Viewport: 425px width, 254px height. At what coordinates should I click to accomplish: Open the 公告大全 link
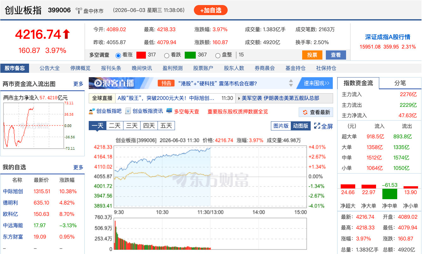point(50,68)
